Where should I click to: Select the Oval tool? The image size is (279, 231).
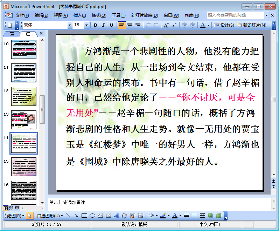(92, 216)
